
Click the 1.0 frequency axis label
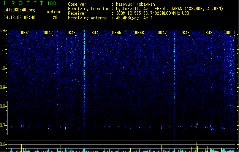[x=3, y=68]
